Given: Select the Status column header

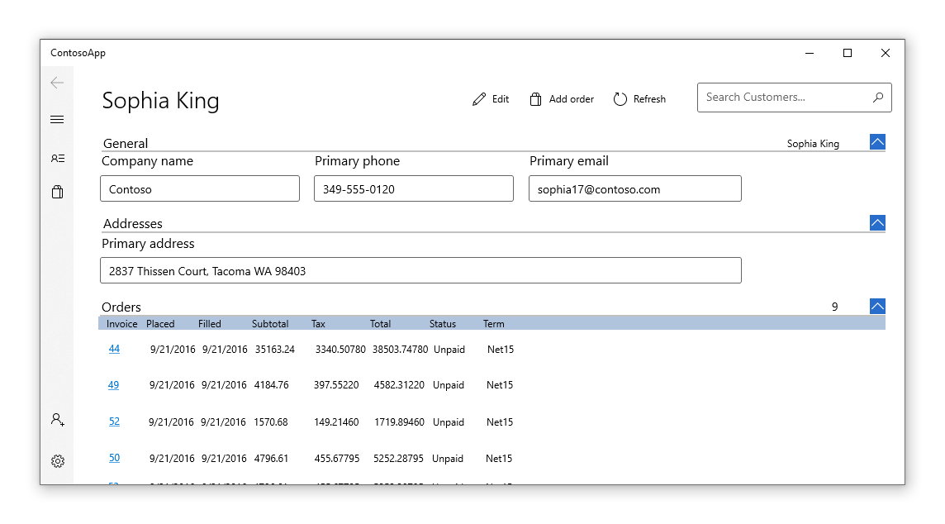Looking at the screenshot, I should [443, 324].
